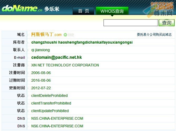This screenshot has height=131, width=176.
Task: Click the 过期时间 row label
Action: [17, 80]
